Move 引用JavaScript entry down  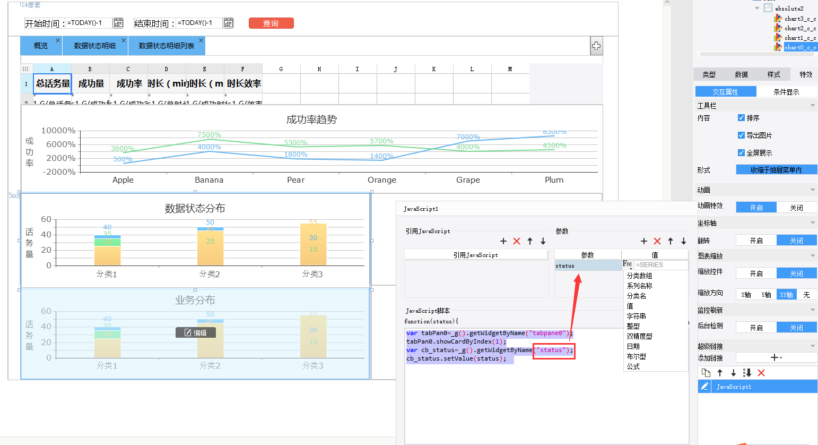543,241
